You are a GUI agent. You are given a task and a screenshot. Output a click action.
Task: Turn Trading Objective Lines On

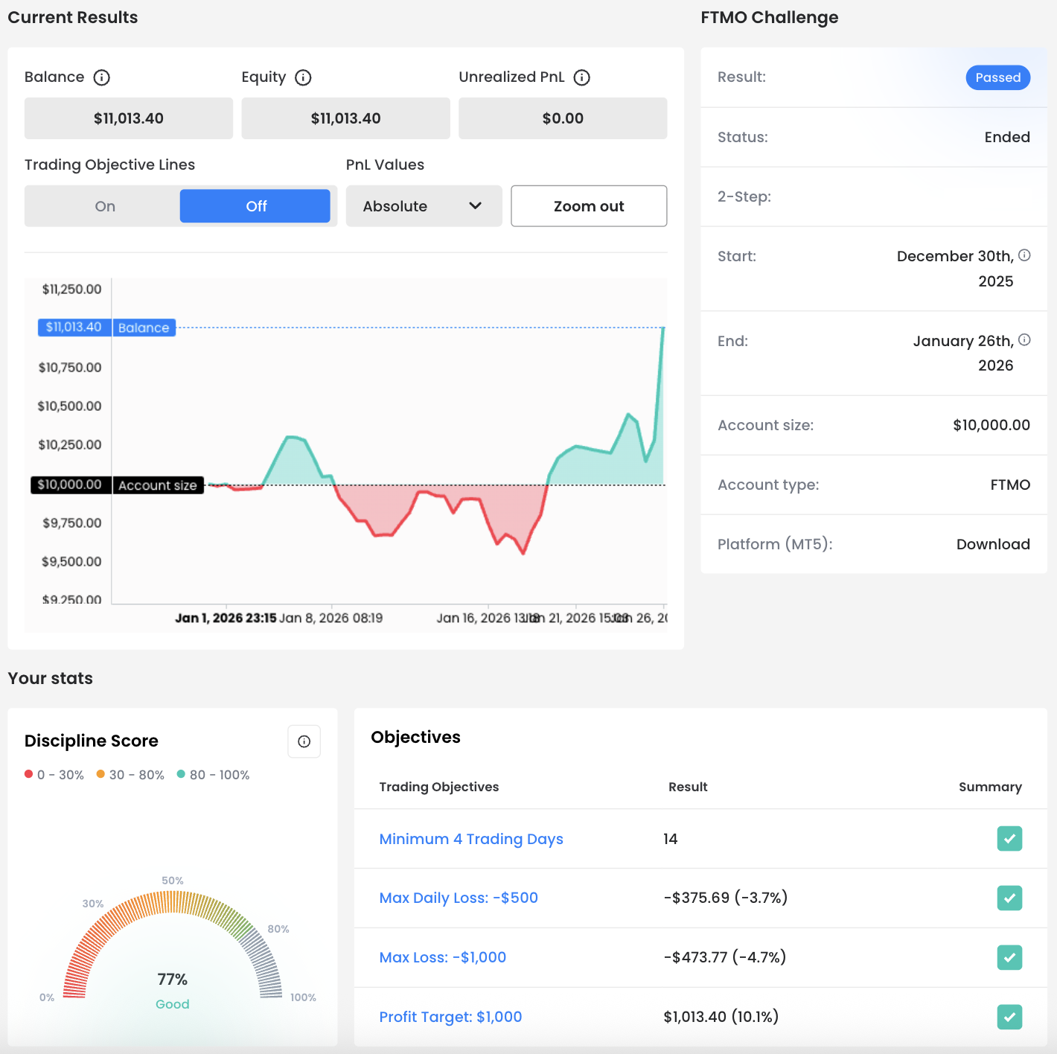point(105,206)
